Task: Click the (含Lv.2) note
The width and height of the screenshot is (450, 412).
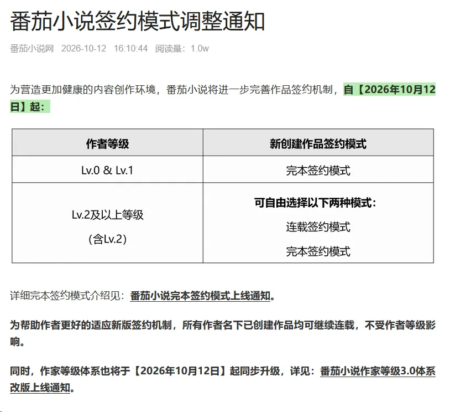Action: click(107, 239)
